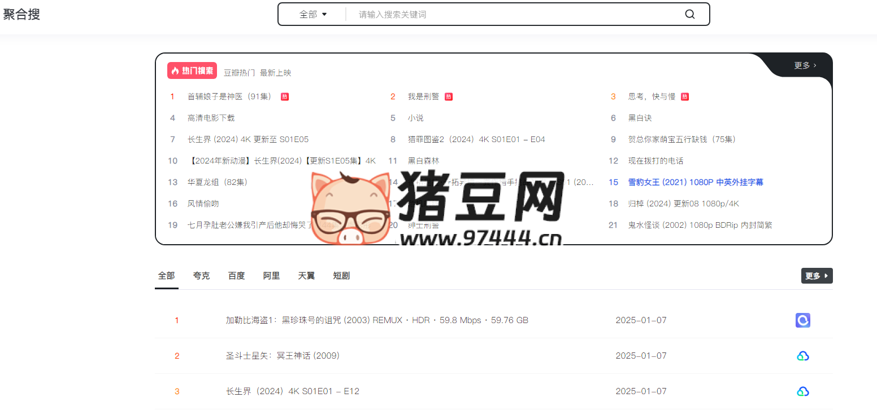Viewport: 877px width, 415px height.
Task: Click the cloud drive icon for 圣斗士星矢
Action: pos(802,356)
